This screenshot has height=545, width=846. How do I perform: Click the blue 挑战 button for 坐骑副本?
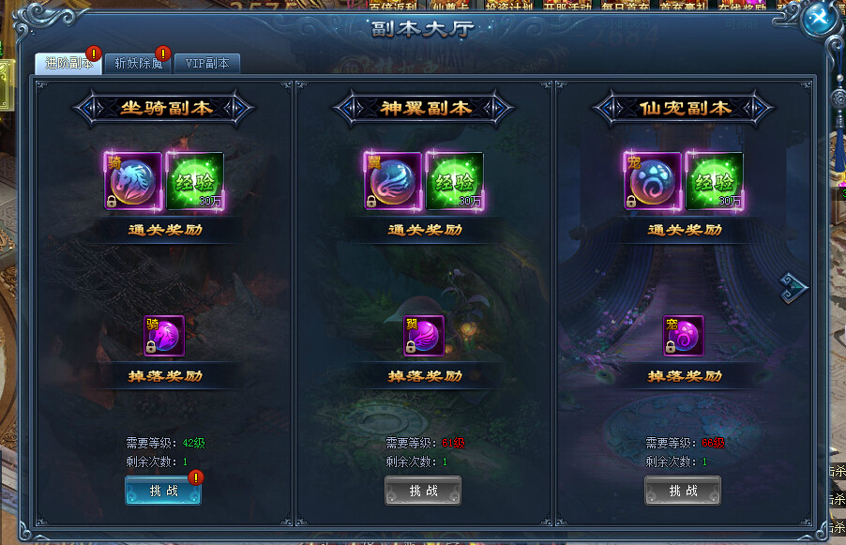[x=163, y=491]
